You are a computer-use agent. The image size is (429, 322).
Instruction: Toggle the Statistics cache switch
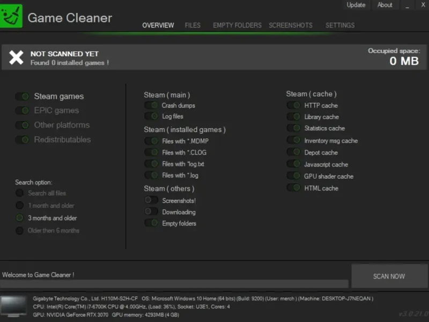[293, 128]
